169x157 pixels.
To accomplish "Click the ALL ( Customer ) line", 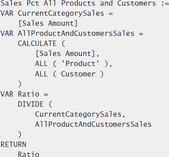I will [69, 74].
